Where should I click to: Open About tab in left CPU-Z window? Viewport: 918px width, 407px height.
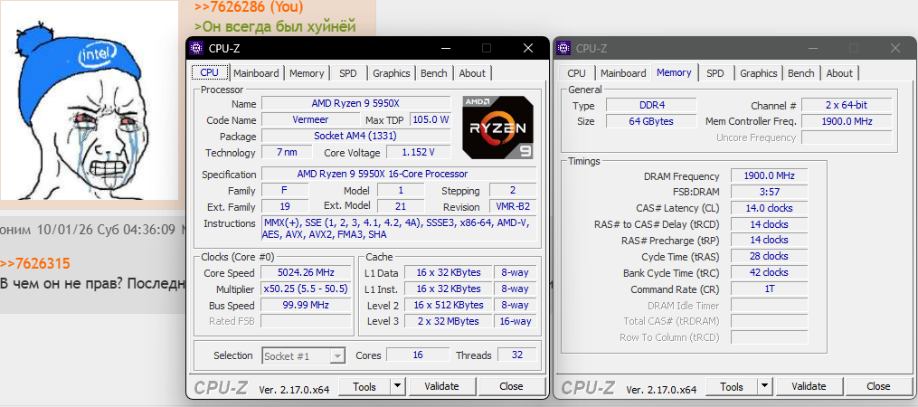pyautogui.click(x=472, y=73)
